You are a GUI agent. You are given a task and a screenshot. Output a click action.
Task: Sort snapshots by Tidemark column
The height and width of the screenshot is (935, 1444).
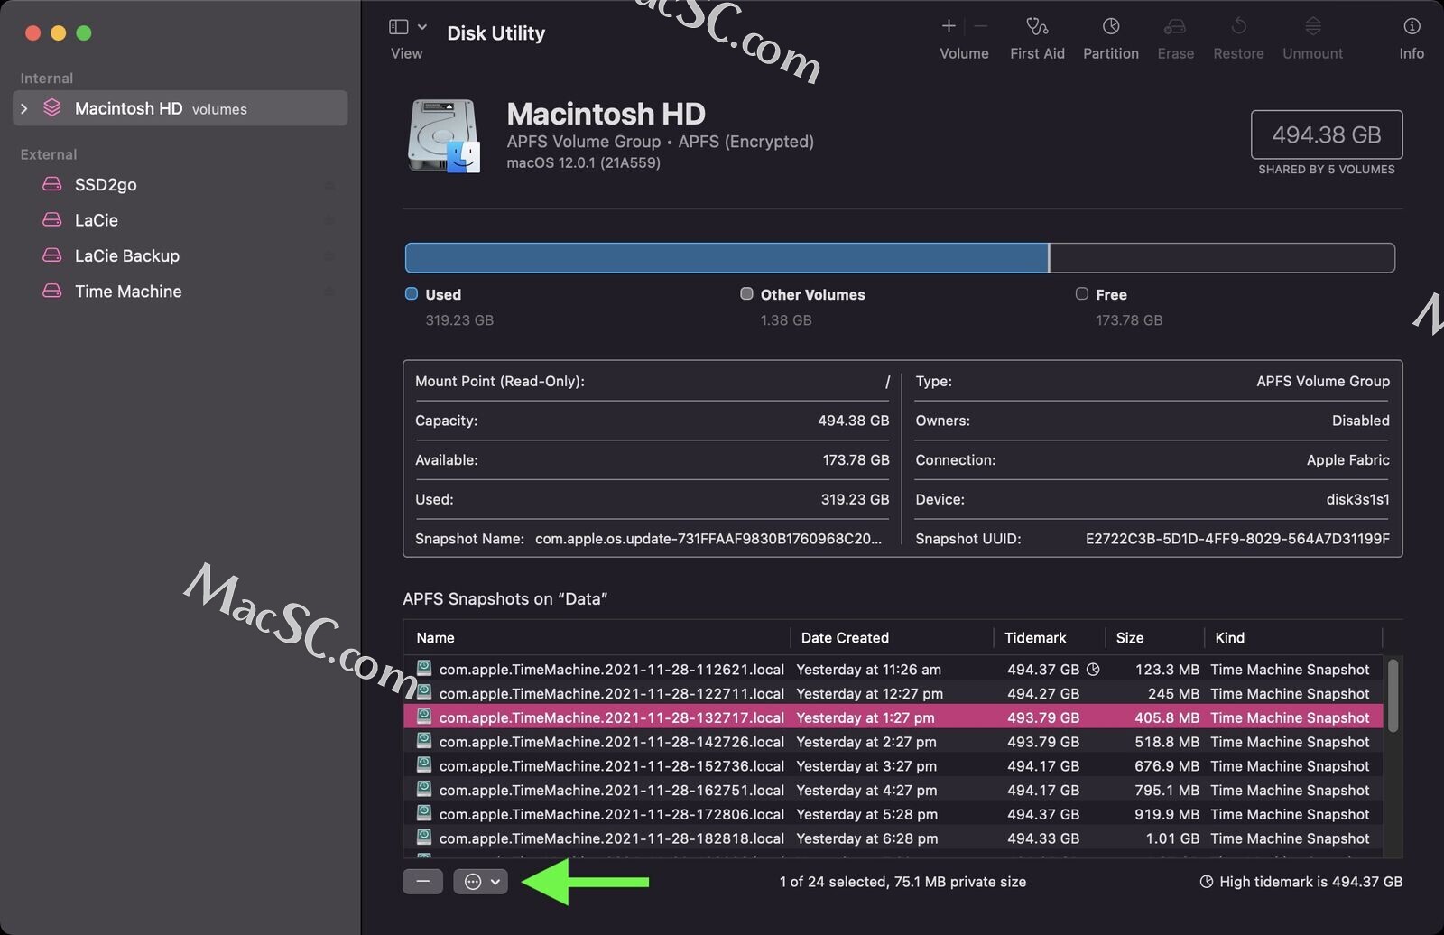1049,637
